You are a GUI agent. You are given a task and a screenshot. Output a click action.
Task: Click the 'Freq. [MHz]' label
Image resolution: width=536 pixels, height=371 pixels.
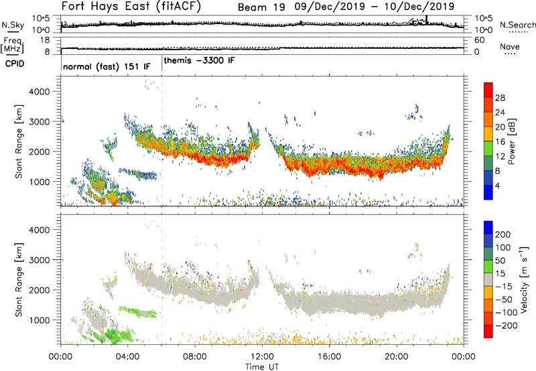[x=12, y=45]
